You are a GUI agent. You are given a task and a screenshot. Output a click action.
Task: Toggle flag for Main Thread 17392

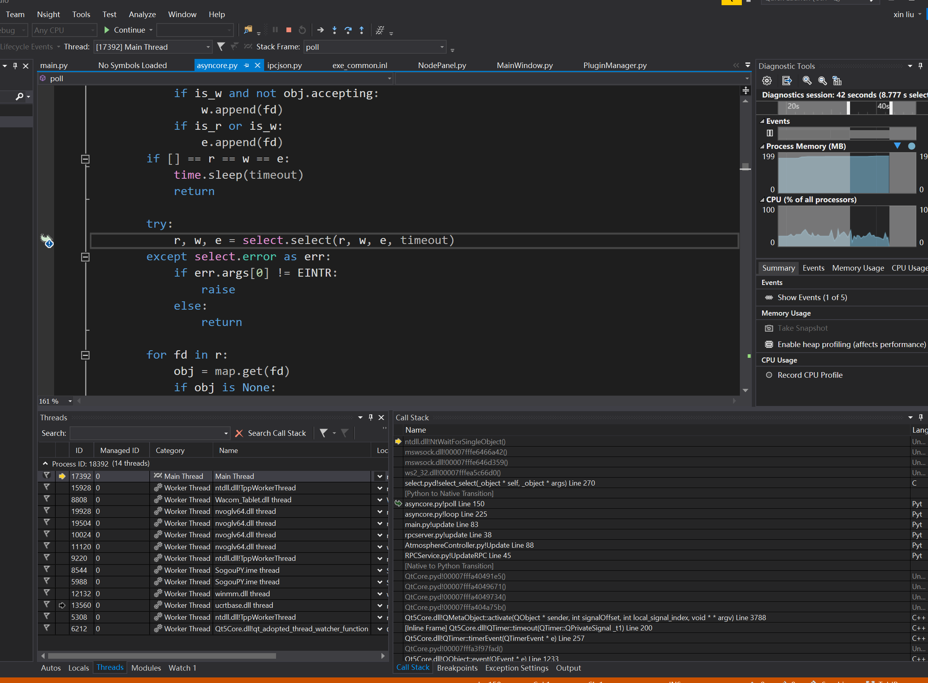pyautogui.click(x=47, y=476)
